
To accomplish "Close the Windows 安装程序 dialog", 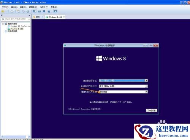I will point(156,45).
